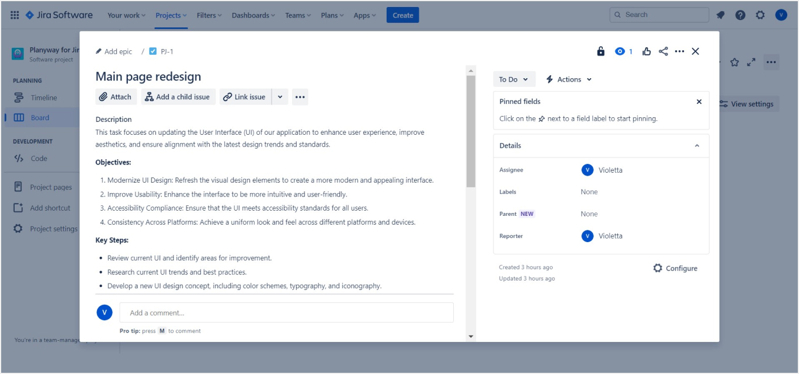Expand the Actions dropdown
The width and height of the screenshot is (799, 374).
(x=568, y=79)
